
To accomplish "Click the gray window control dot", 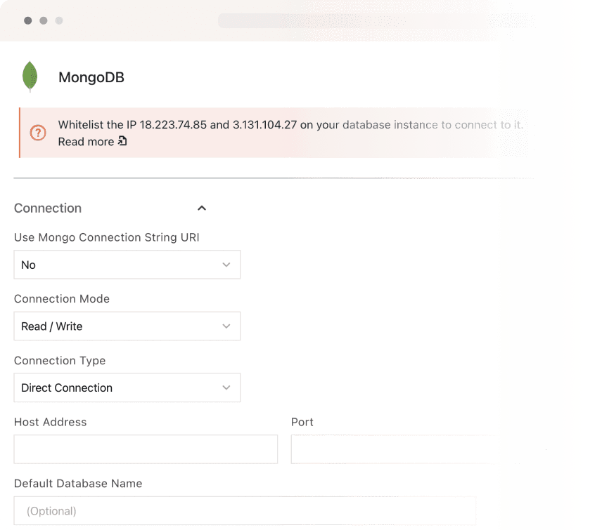I will point(59,20).
